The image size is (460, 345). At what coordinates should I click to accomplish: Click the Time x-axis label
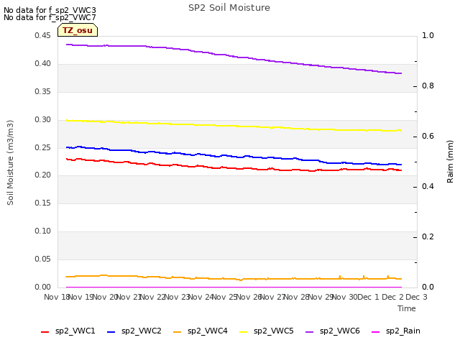point(407,308)
